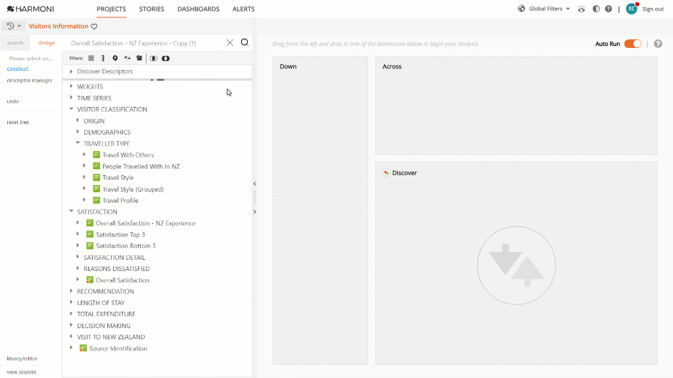Collapse the SATISFACTION section

point(72,211)
